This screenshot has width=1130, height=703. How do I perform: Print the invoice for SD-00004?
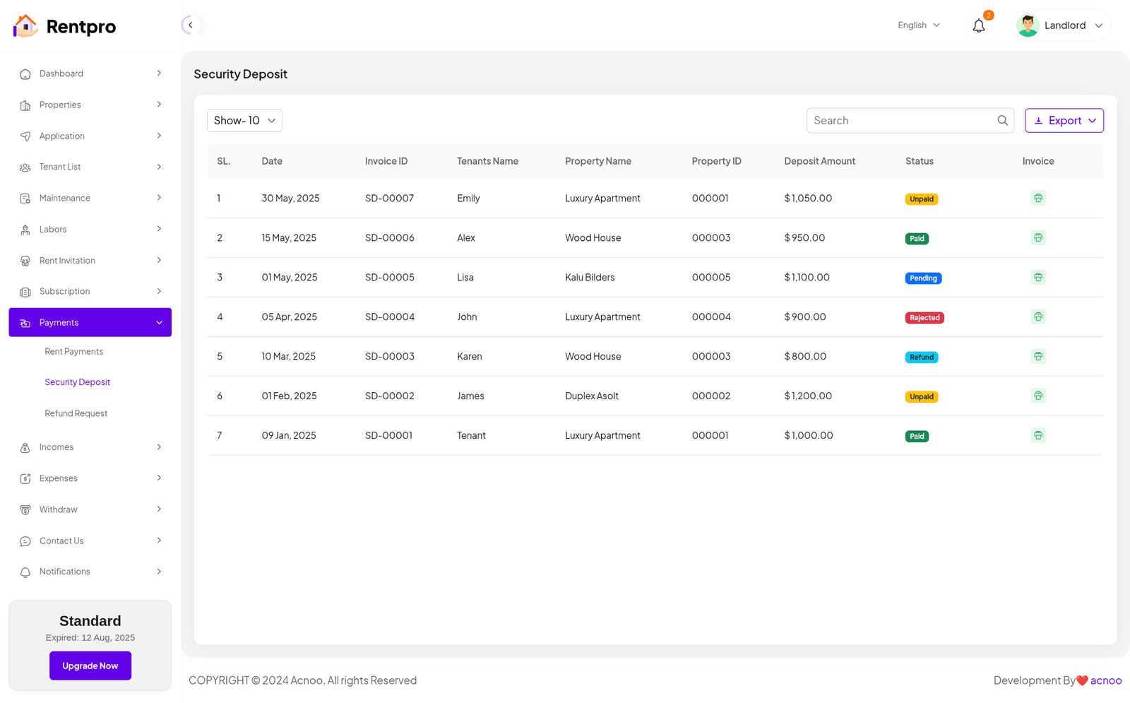[1037, 317]
